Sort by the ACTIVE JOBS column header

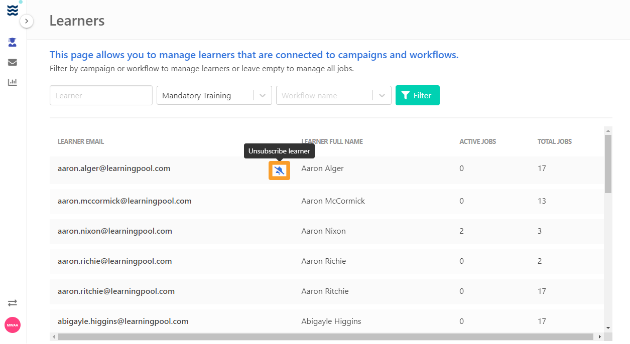pyautogui.click(x=477, y=141)
